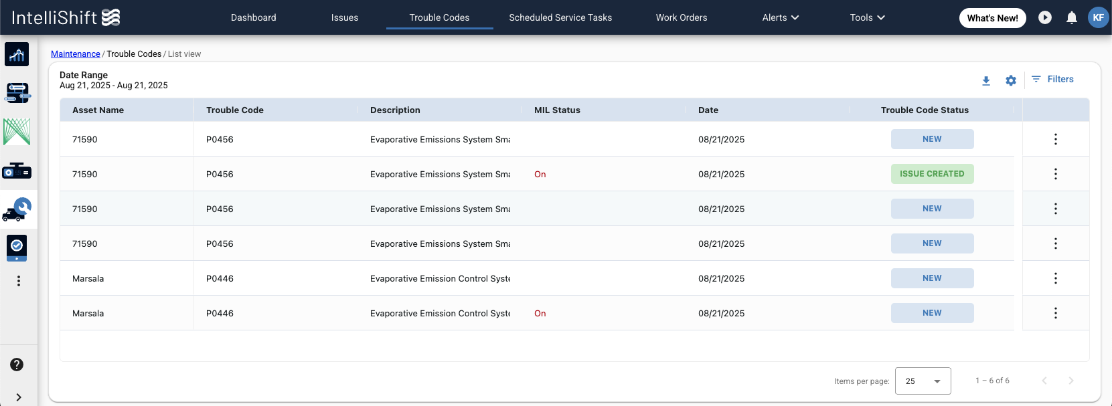The width and height of the screenshot is (1112, 406).
Task: Open the Filters panel
Action: click(x=1052, y=79)
